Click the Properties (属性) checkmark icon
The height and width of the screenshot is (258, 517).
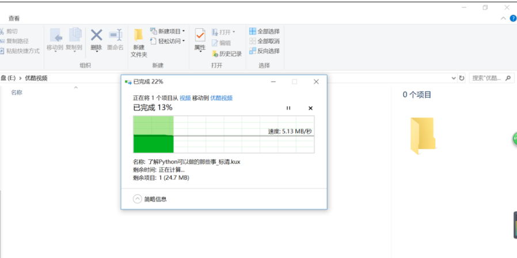(200, 35)
